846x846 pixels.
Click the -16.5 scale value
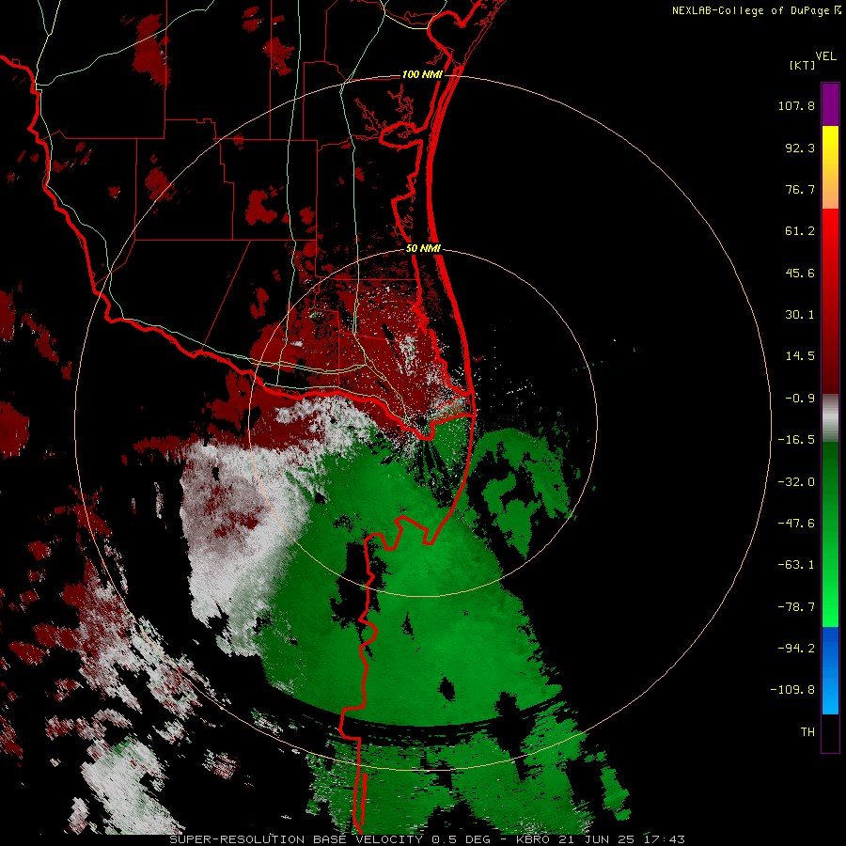pyautogui.click(x=796, y=440)
